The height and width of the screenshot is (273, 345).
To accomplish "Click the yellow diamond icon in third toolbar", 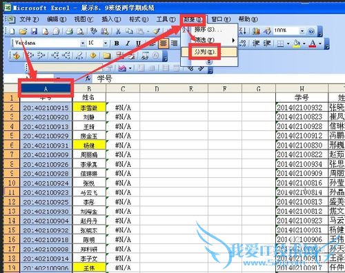I will (x=93, y=55).
